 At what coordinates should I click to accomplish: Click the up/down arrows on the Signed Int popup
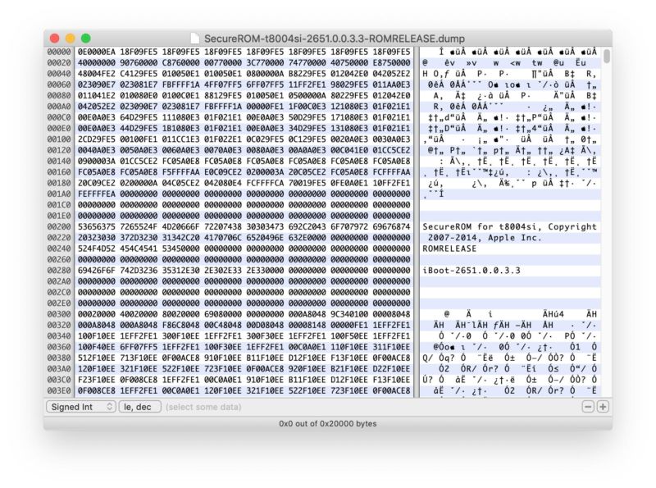[109, 406]
